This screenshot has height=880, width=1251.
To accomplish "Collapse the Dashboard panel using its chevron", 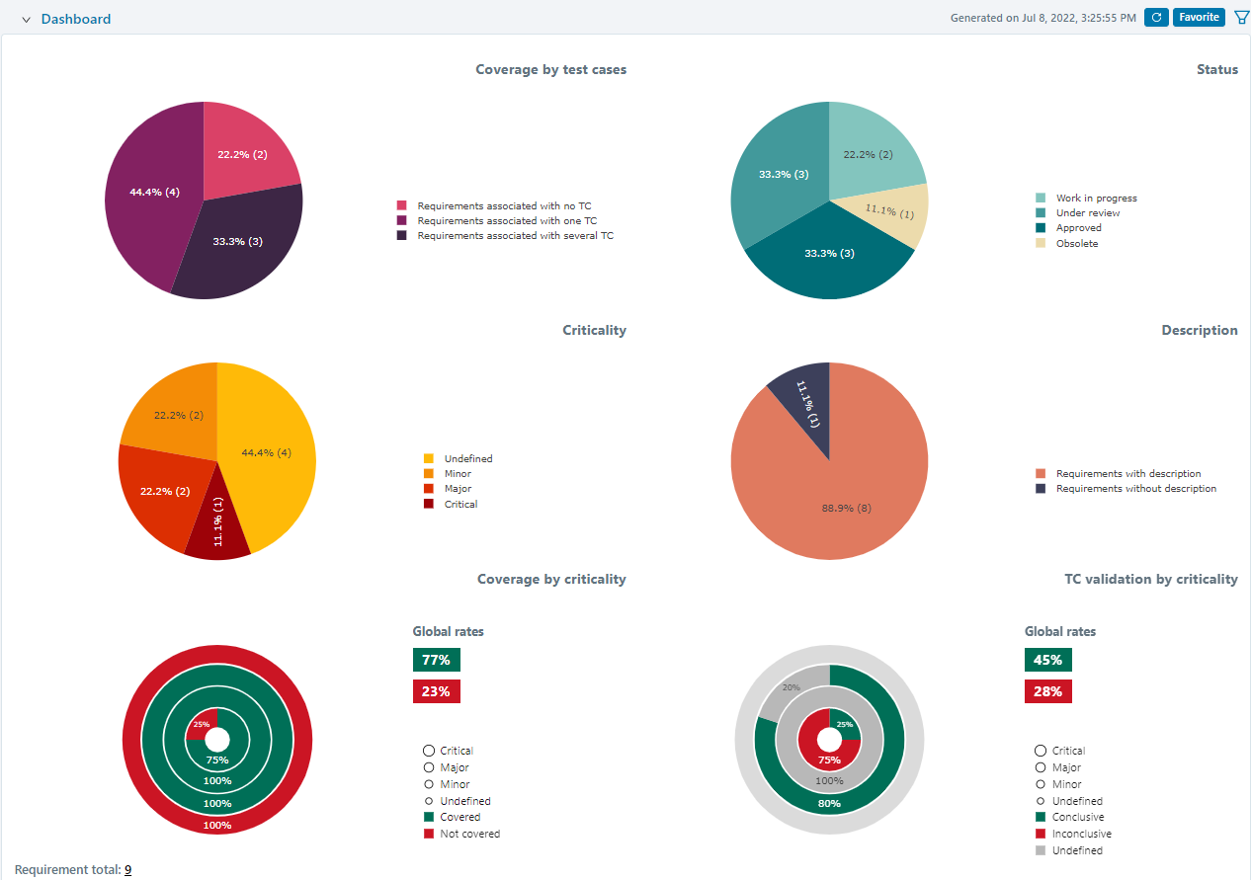I will (24, 18).
